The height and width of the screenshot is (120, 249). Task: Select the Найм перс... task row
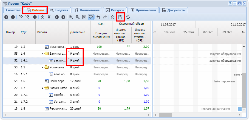click(x=77, y=81)
